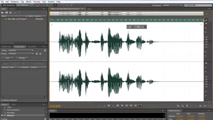This screenshot has width=213, height=120.
Task: Open the Workspace dropdown
Action: click(172, 5)
